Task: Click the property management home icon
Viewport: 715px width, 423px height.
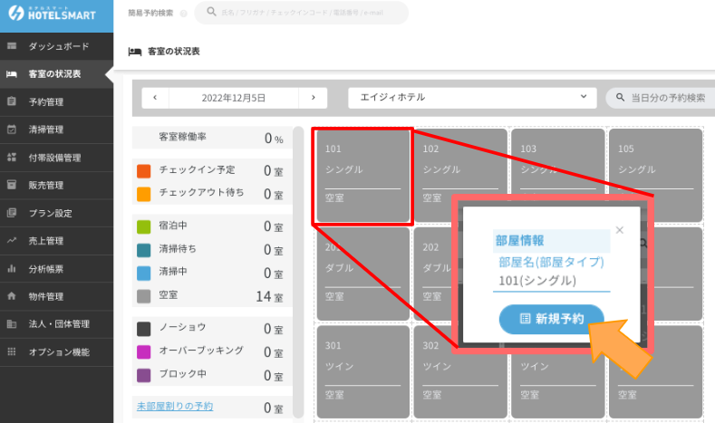Action: coord(12,296)
